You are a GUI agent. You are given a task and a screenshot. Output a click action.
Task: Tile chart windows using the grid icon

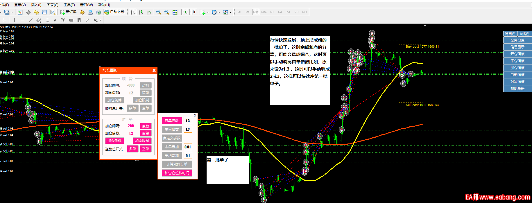175,12
